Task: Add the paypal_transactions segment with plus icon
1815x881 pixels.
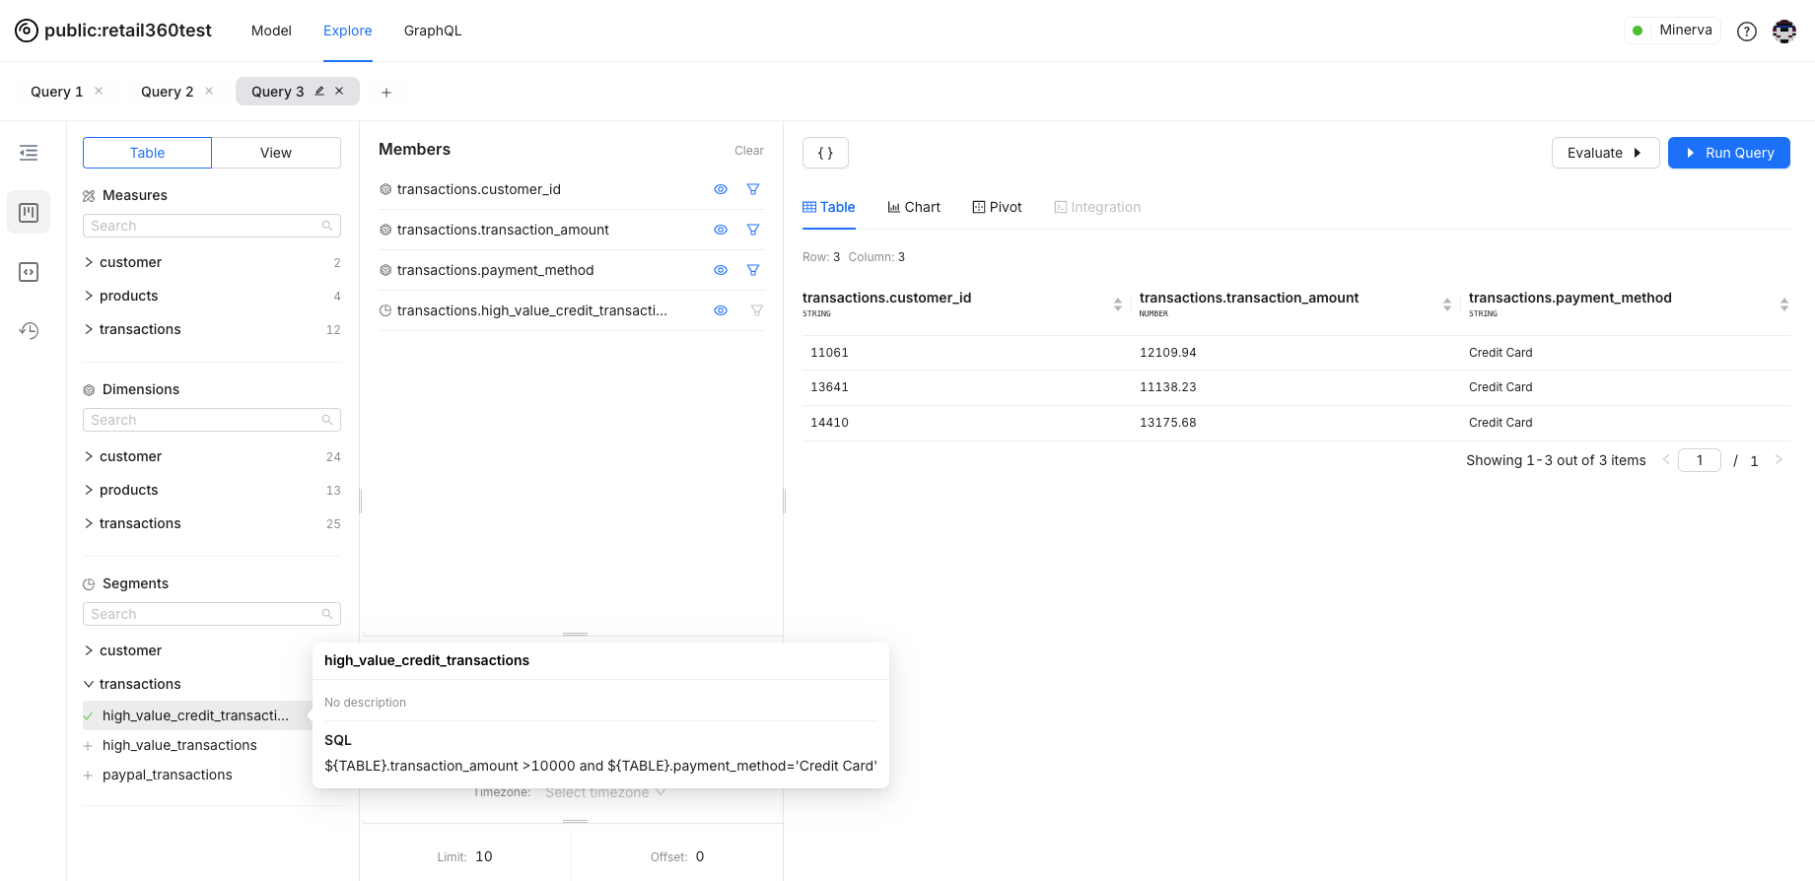Action: click(88, 776)
